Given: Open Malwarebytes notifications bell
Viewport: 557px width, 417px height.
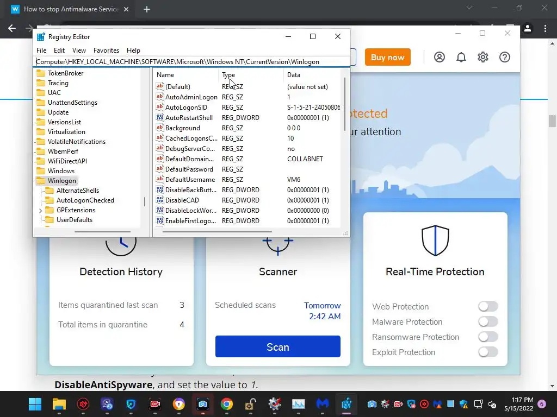Looking at the screenshot, I should coord(461,57).
